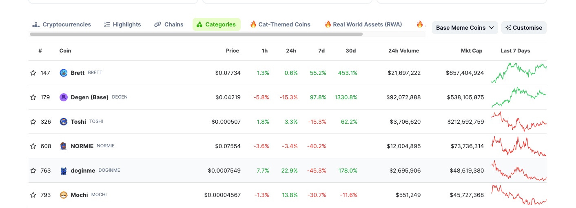576x208 pixels.
Task: Open the Mochi coin link
Action: tap(79, 195)
